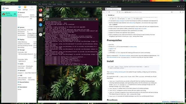
Task: Open Devices menu of the VM window
Action: 60,4
